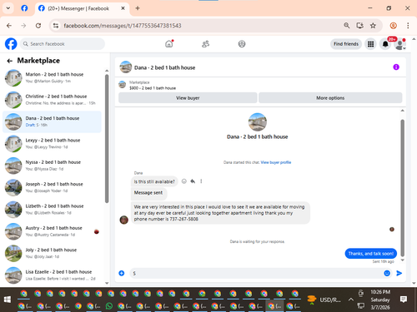The width and height of the screenshot is (417, 312).
Task: Open Chrome zoom indicator icon
Action: (347, 26)
